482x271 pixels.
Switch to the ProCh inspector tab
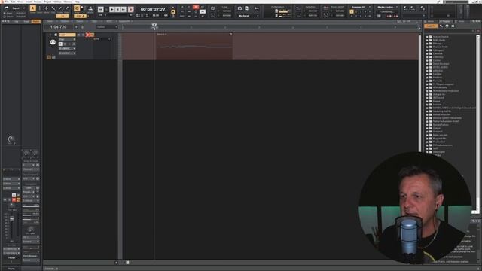pos(36,22)
